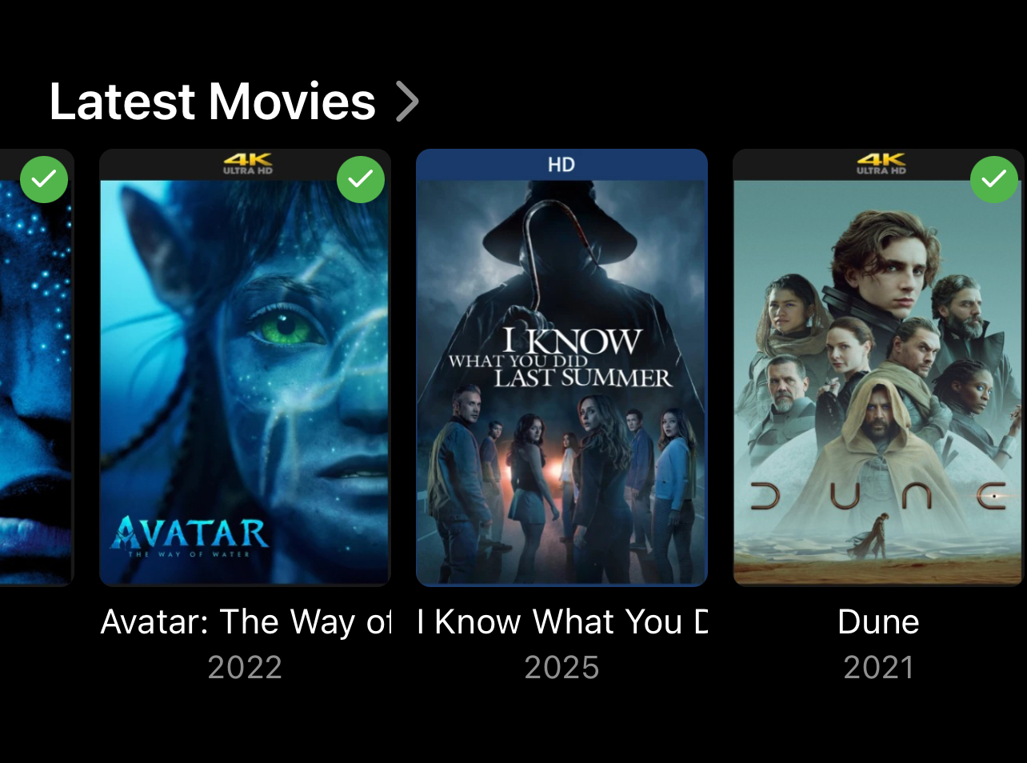This screenshot has width=1027, height=763.
Task: Click HD badge on I Know What You Did
Action: coord(561,165)
